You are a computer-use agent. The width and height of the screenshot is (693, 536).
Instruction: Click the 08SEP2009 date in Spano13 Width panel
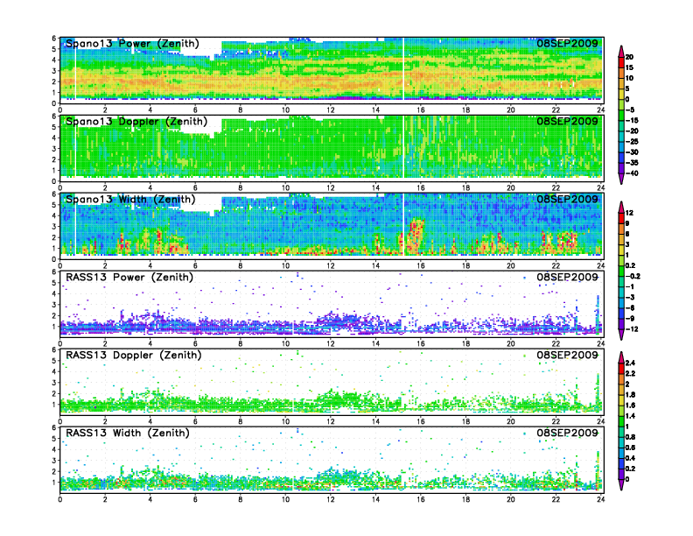(567, 199)
